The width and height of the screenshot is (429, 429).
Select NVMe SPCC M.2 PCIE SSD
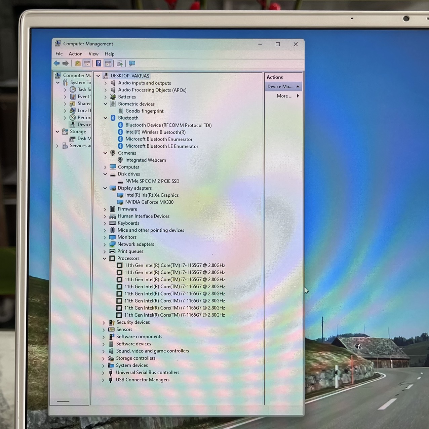tap(152, 181)
